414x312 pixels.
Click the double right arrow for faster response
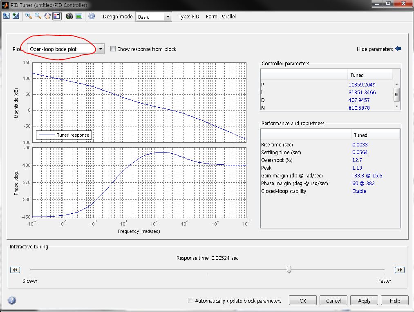(399, 270)
